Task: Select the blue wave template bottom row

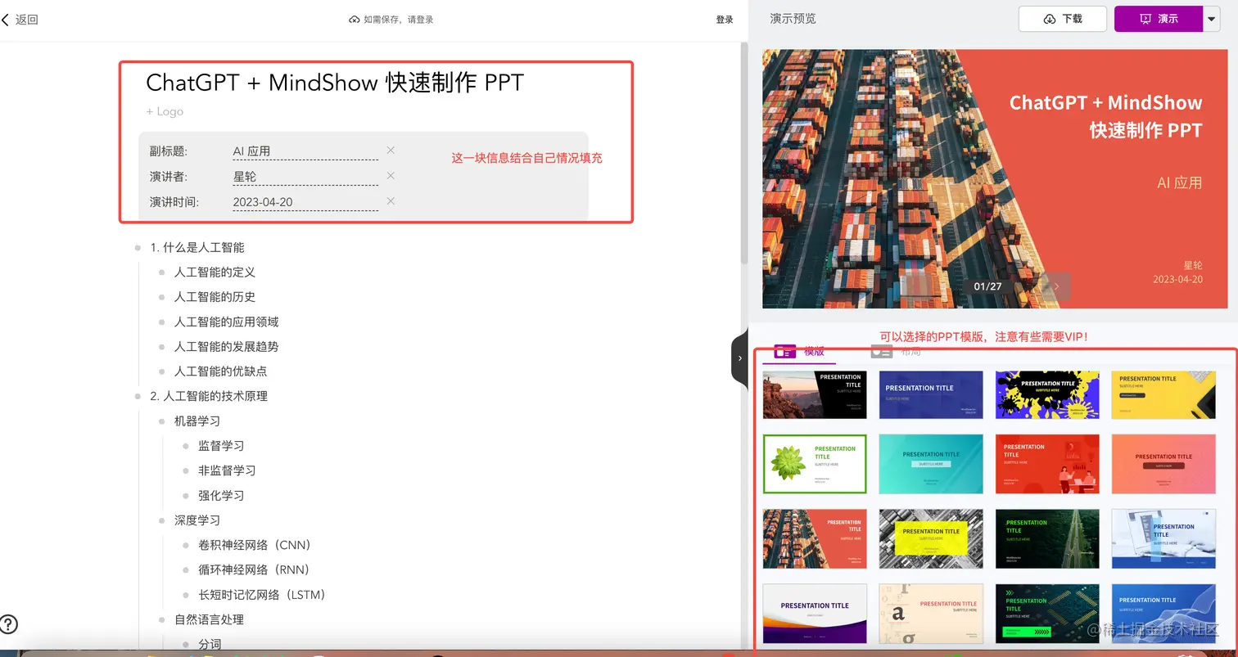Action: [1163, 614]
